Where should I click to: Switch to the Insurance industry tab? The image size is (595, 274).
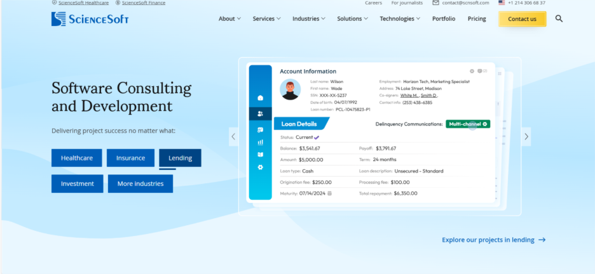130,158
